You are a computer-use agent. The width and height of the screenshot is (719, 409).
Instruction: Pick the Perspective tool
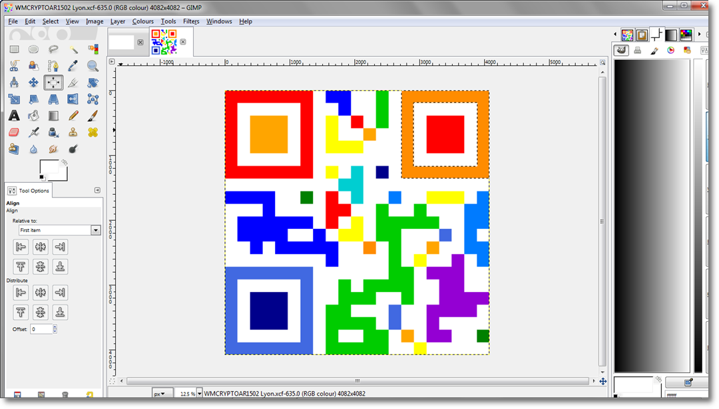coord(53,99)
